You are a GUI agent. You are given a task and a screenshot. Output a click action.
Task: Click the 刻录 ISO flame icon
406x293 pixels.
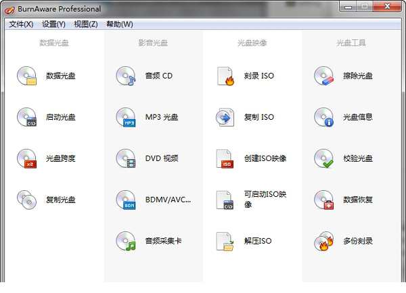(x=225, y=76)
